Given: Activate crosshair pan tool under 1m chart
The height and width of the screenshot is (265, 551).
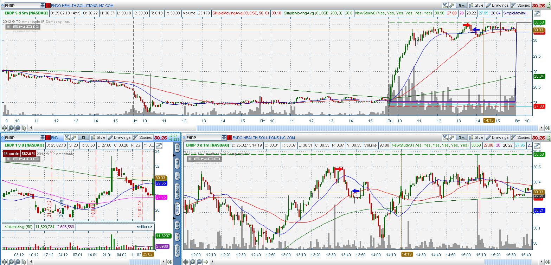Looking at the screenshot, I should click(186, 261).
